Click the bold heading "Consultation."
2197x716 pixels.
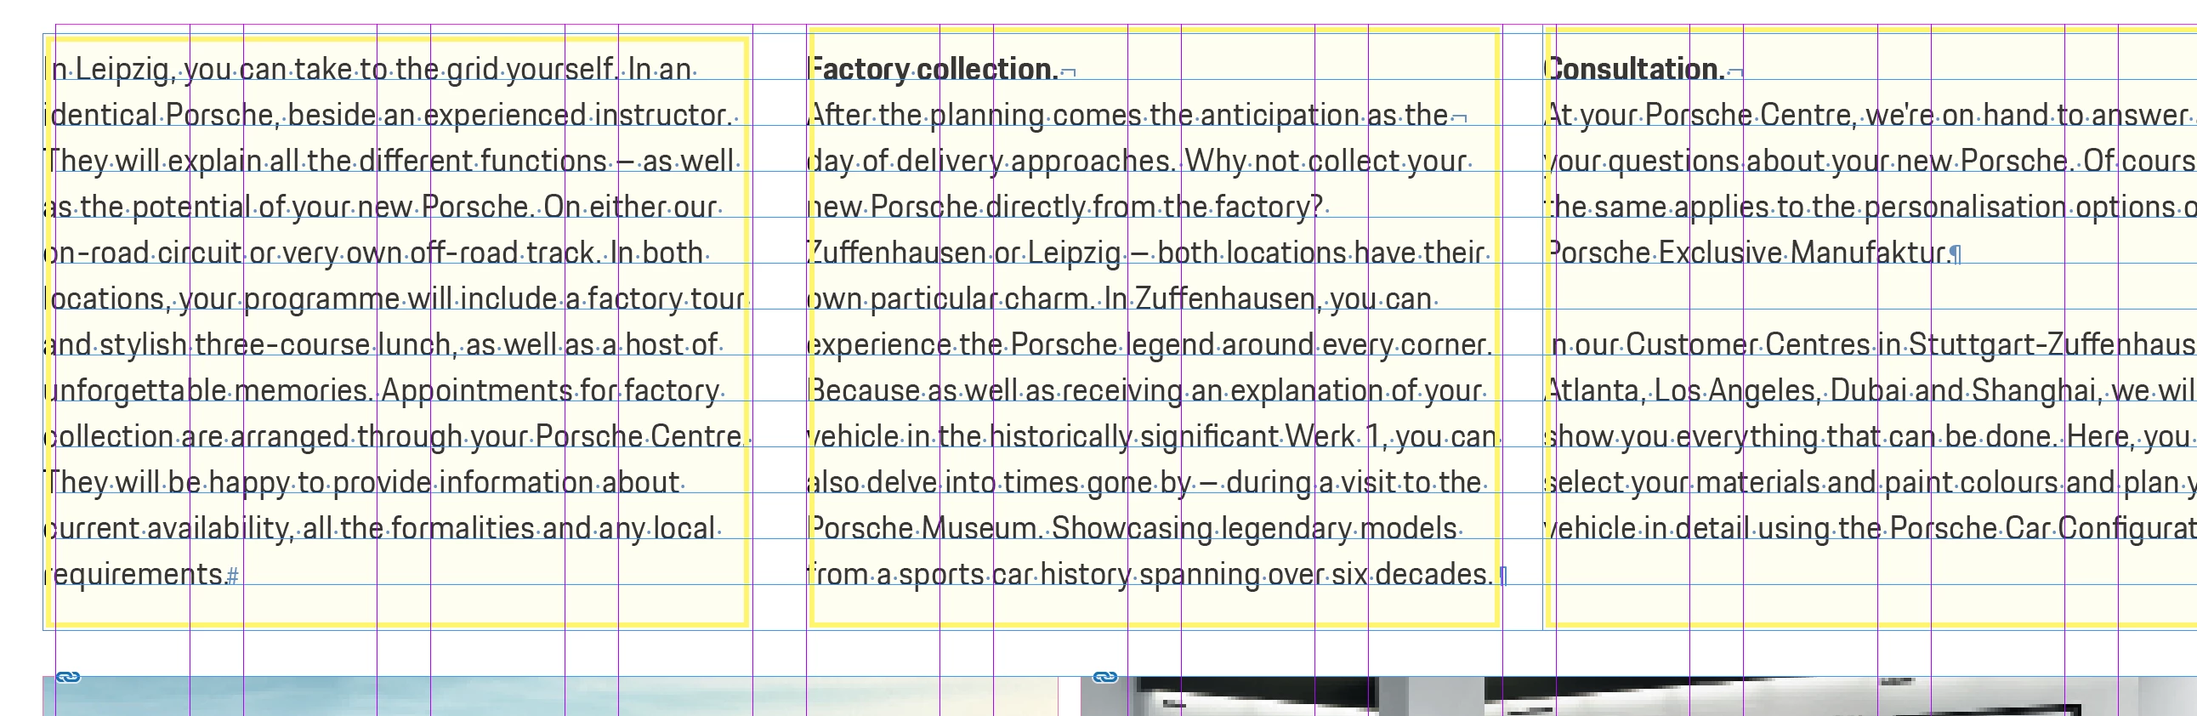[x=1635, y=69]
